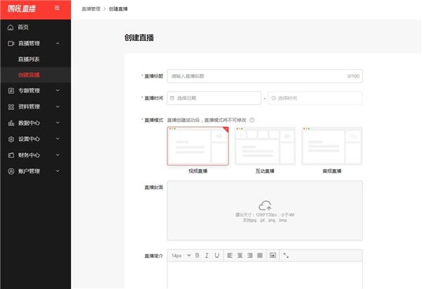Expand the 资料管理 menu chevron
This screenshot has width=422, height=289.
[58, 106]
